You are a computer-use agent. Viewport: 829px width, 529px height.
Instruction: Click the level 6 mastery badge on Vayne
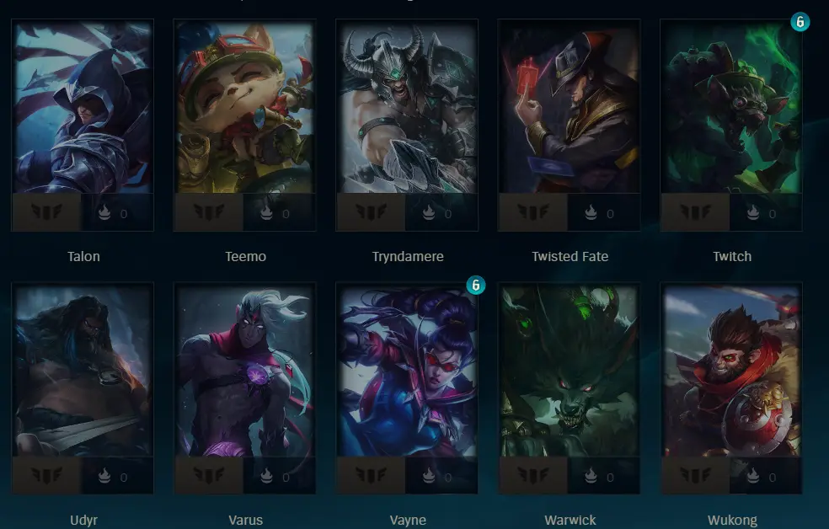[x=475, y=286]
